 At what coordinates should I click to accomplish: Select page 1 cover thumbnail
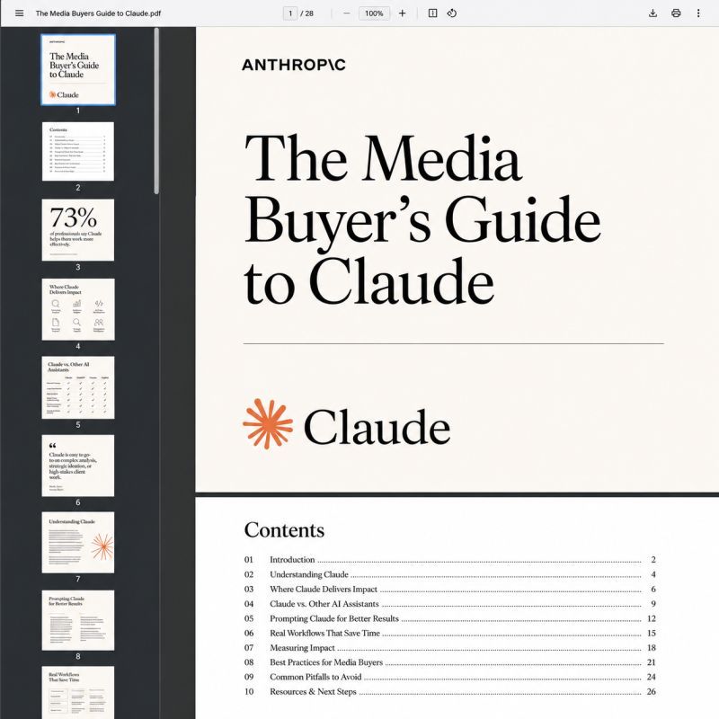pyautogui.click(x=78, y=70)
